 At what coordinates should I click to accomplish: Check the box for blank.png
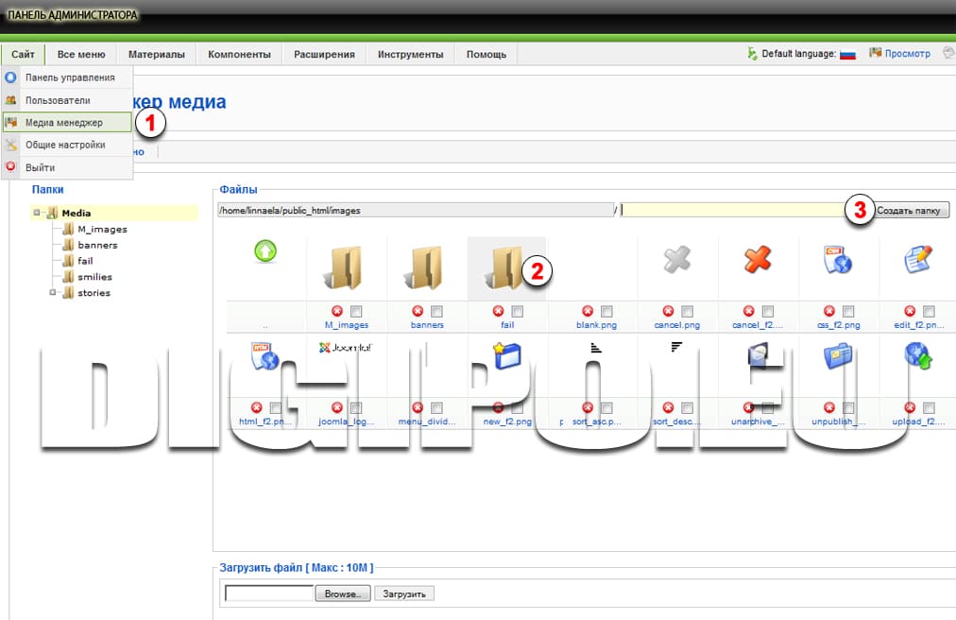point(606,311)
